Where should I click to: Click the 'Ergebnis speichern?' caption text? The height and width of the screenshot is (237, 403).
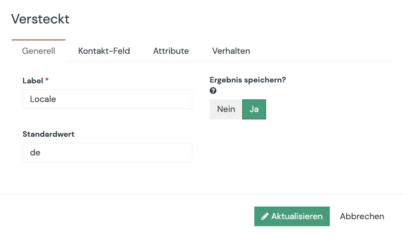[x=248, y=80]
